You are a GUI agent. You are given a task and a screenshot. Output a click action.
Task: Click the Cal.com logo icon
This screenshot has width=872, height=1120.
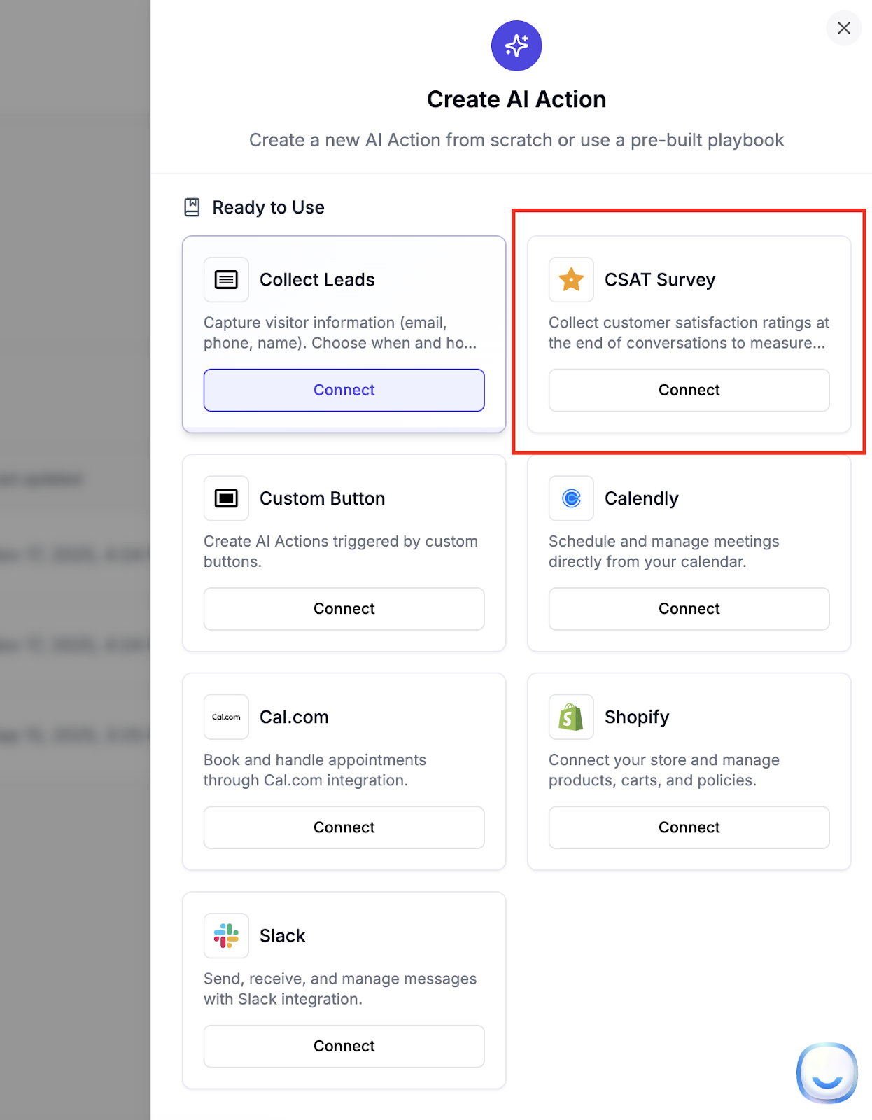click(226, 717)
